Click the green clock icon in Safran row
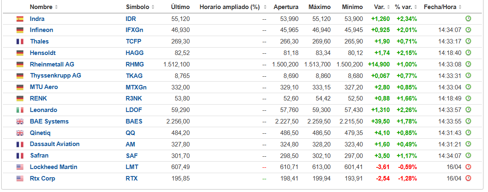The height and width of the screenshot is (192, 488). tap(468, 155)
